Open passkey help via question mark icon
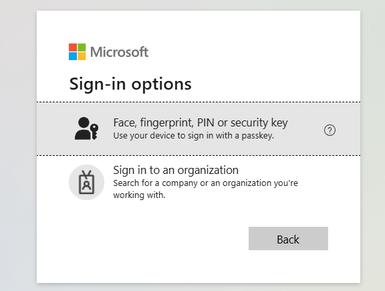Image resolution: width=385 pixels, height=291 pixels. pyautogui.click(x=330, y=130)
